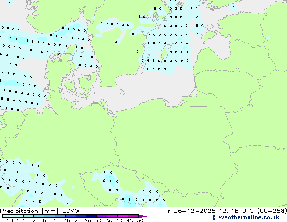Screen dimensions: 287x222
Task: Select the 0.5–1 mm legend color box
Action: point(18,216)
